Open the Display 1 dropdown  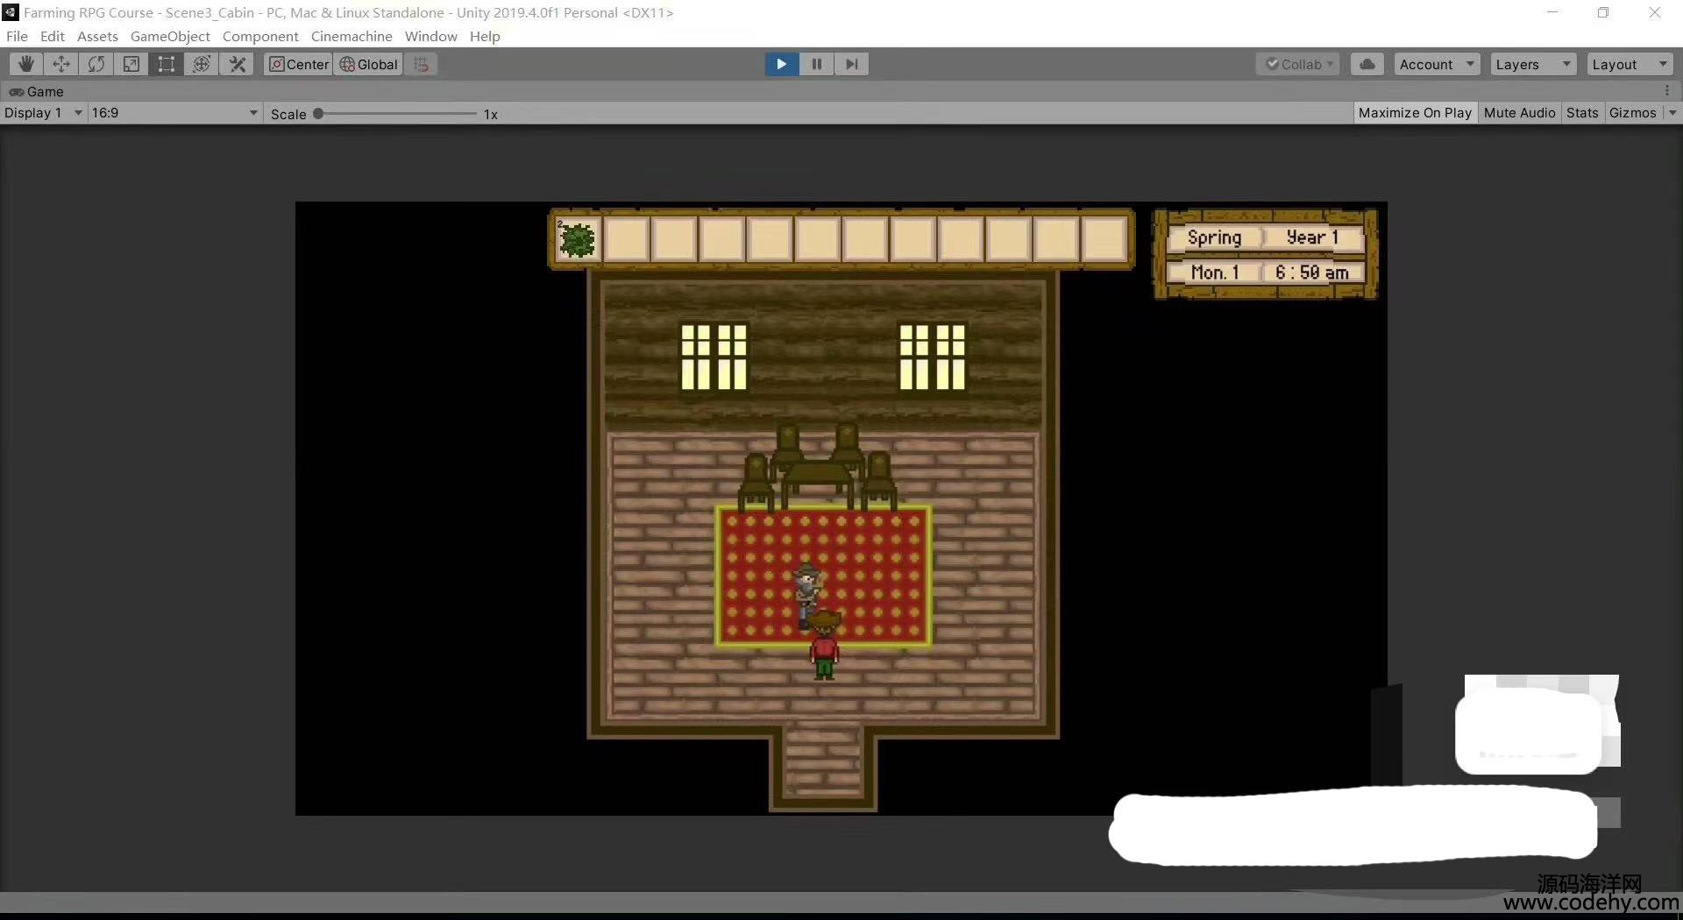pyautogui.click(x=43, y=113)
